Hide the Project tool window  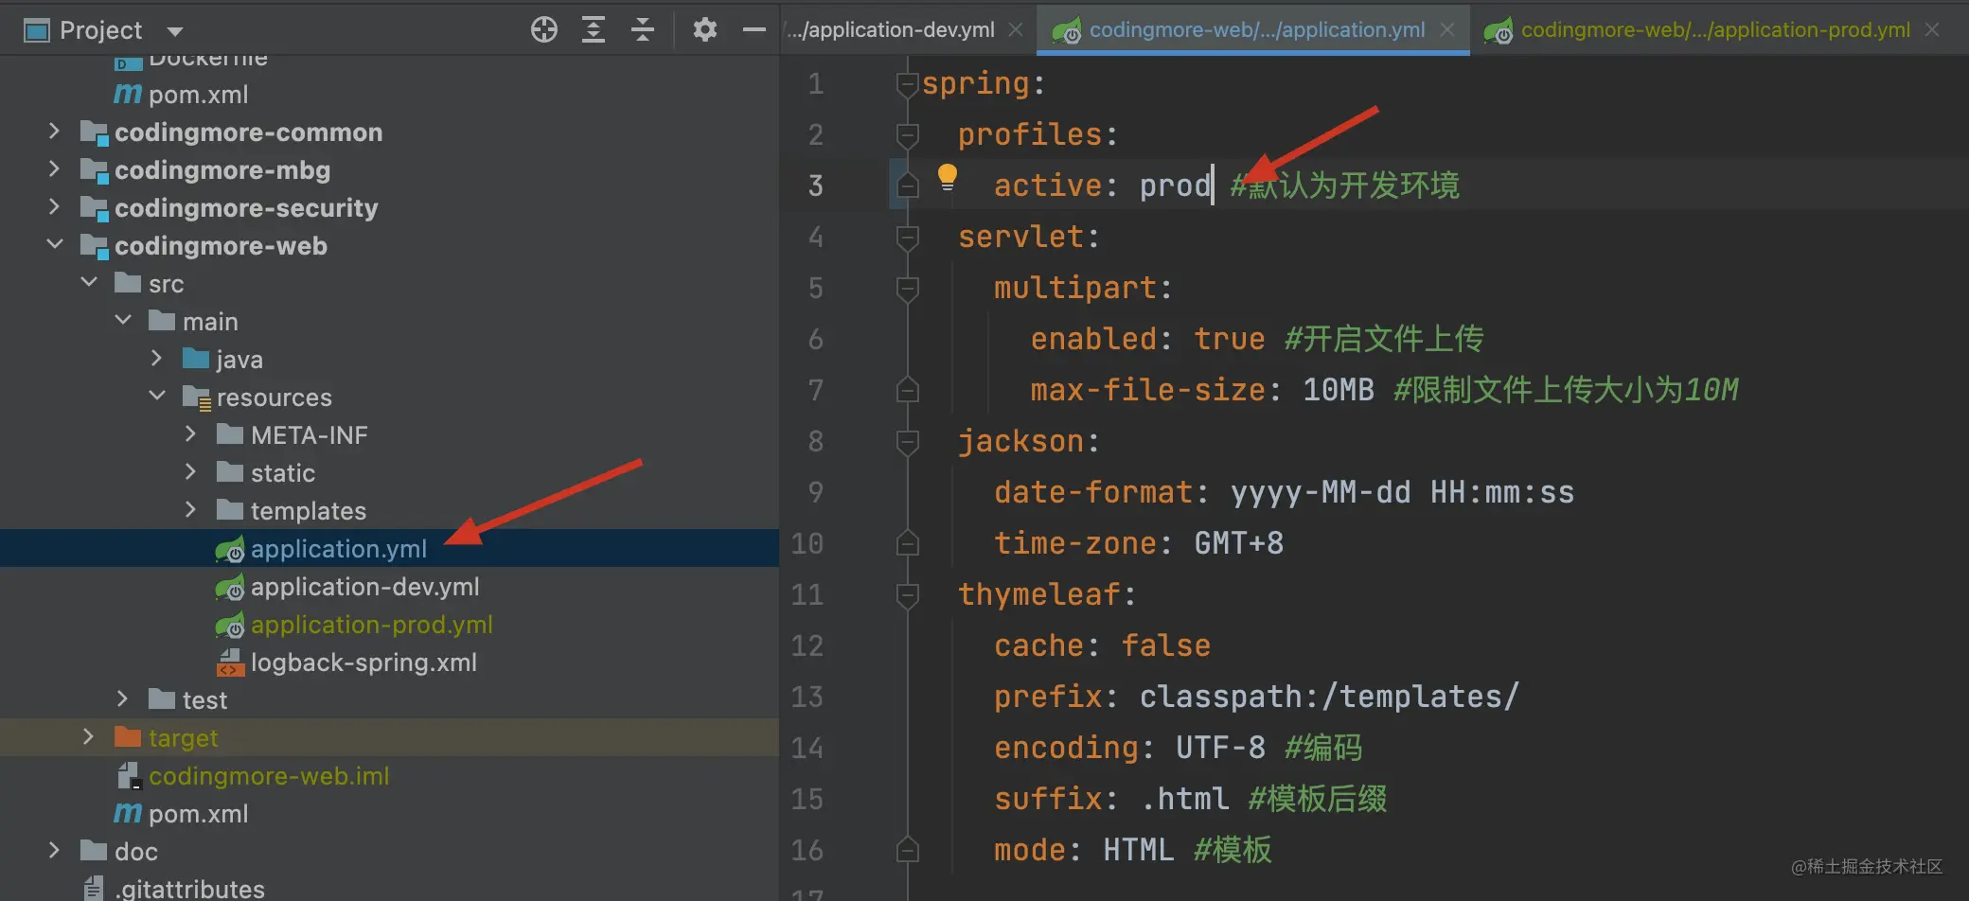(x=754, y=30)
